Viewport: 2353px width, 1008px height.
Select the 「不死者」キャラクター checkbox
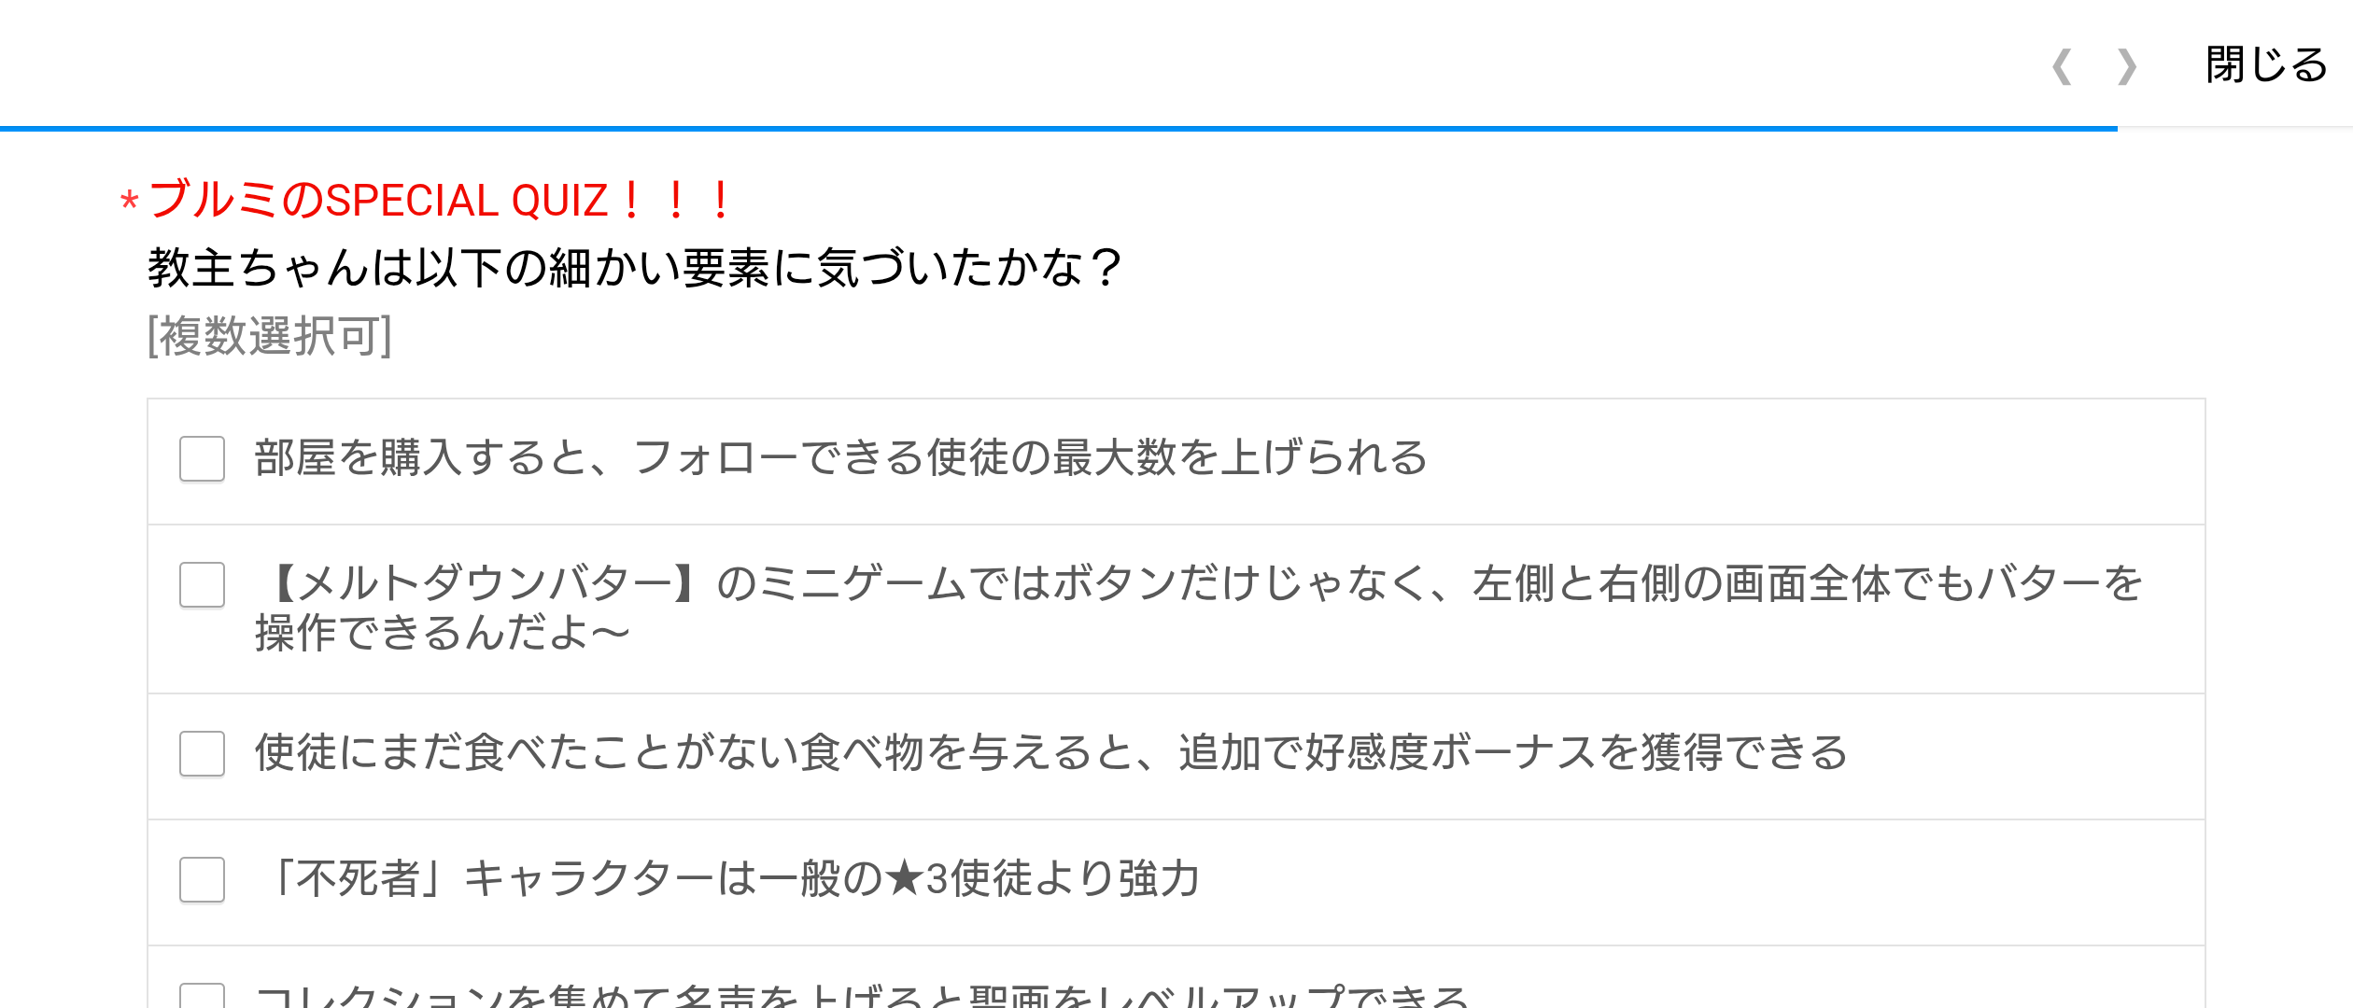pyautogui.click(x=202, y=879)
